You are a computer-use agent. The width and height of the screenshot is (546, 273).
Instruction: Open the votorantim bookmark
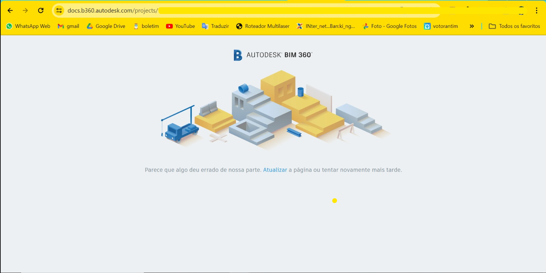pyautogui.click(x=441, y=26)
